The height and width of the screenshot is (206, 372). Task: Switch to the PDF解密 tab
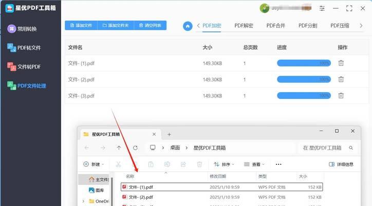pyautogui.click(x=244, y=26)
